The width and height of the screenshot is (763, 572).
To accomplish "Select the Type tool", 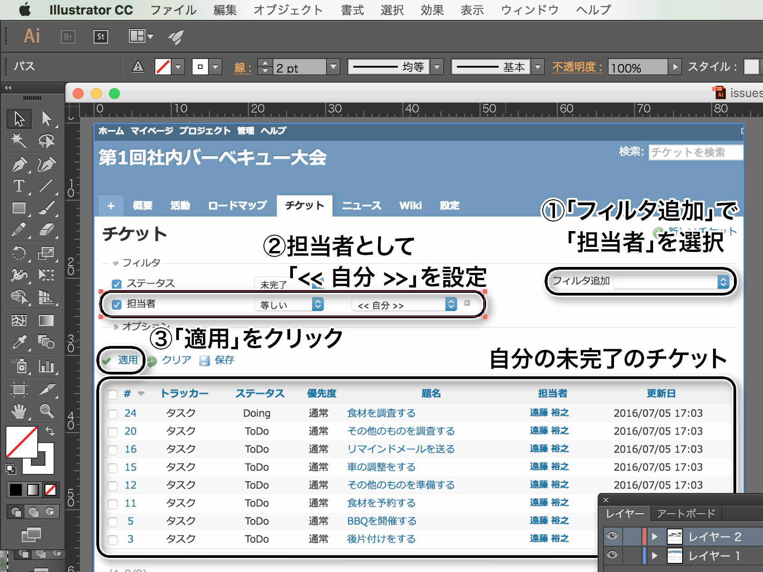I will click(19, 186).
